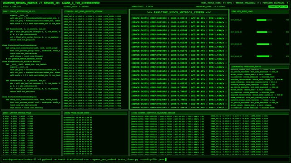Click the epoch row with STEP:0019456
291x163 pixels.
pyautogui.click(x=179, y=71)
